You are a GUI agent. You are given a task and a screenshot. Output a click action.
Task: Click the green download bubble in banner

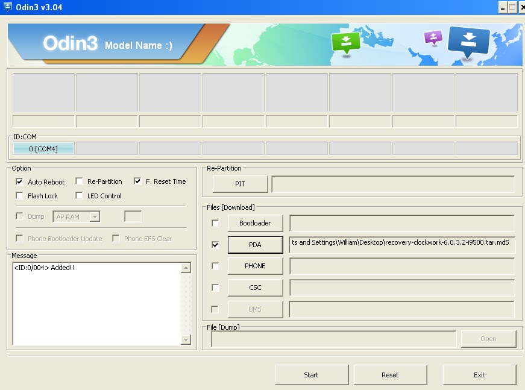coord(346,43)
